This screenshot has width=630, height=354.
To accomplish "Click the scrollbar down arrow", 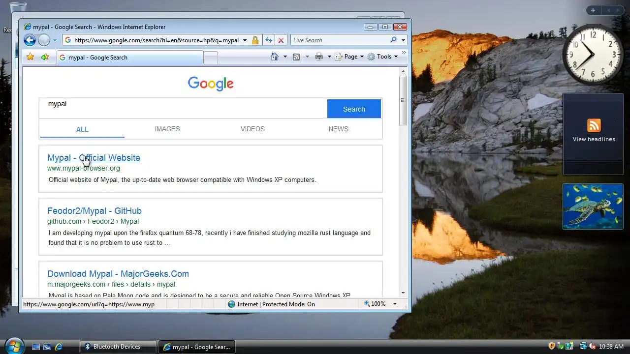I will point(403,293).
